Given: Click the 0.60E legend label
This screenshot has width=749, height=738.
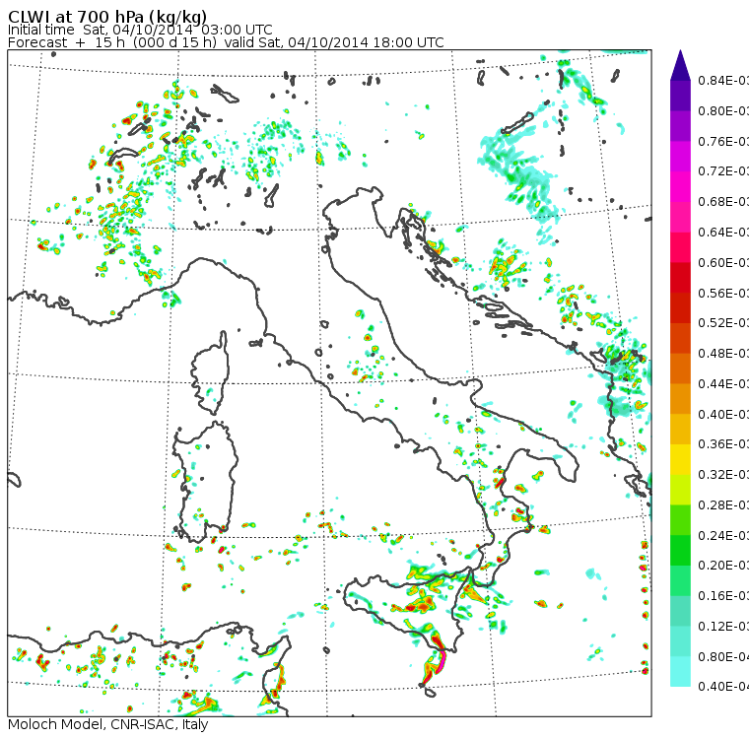Looking at the screenshot, I should point(723,263).
